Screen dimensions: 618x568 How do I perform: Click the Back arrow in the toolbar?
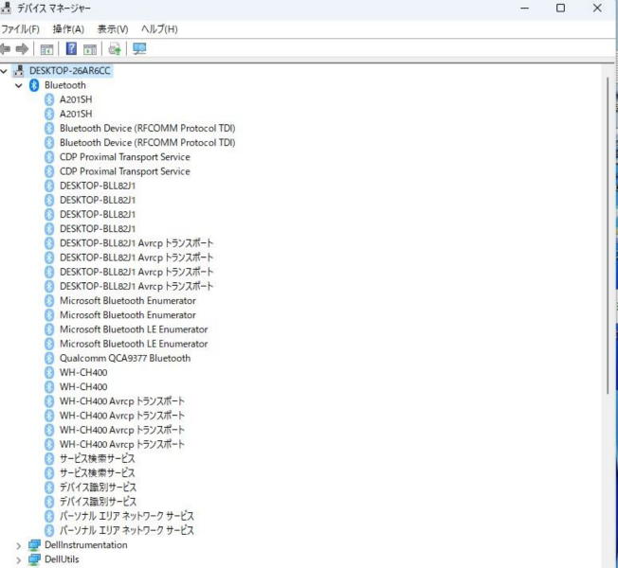(x=5, y=49)
